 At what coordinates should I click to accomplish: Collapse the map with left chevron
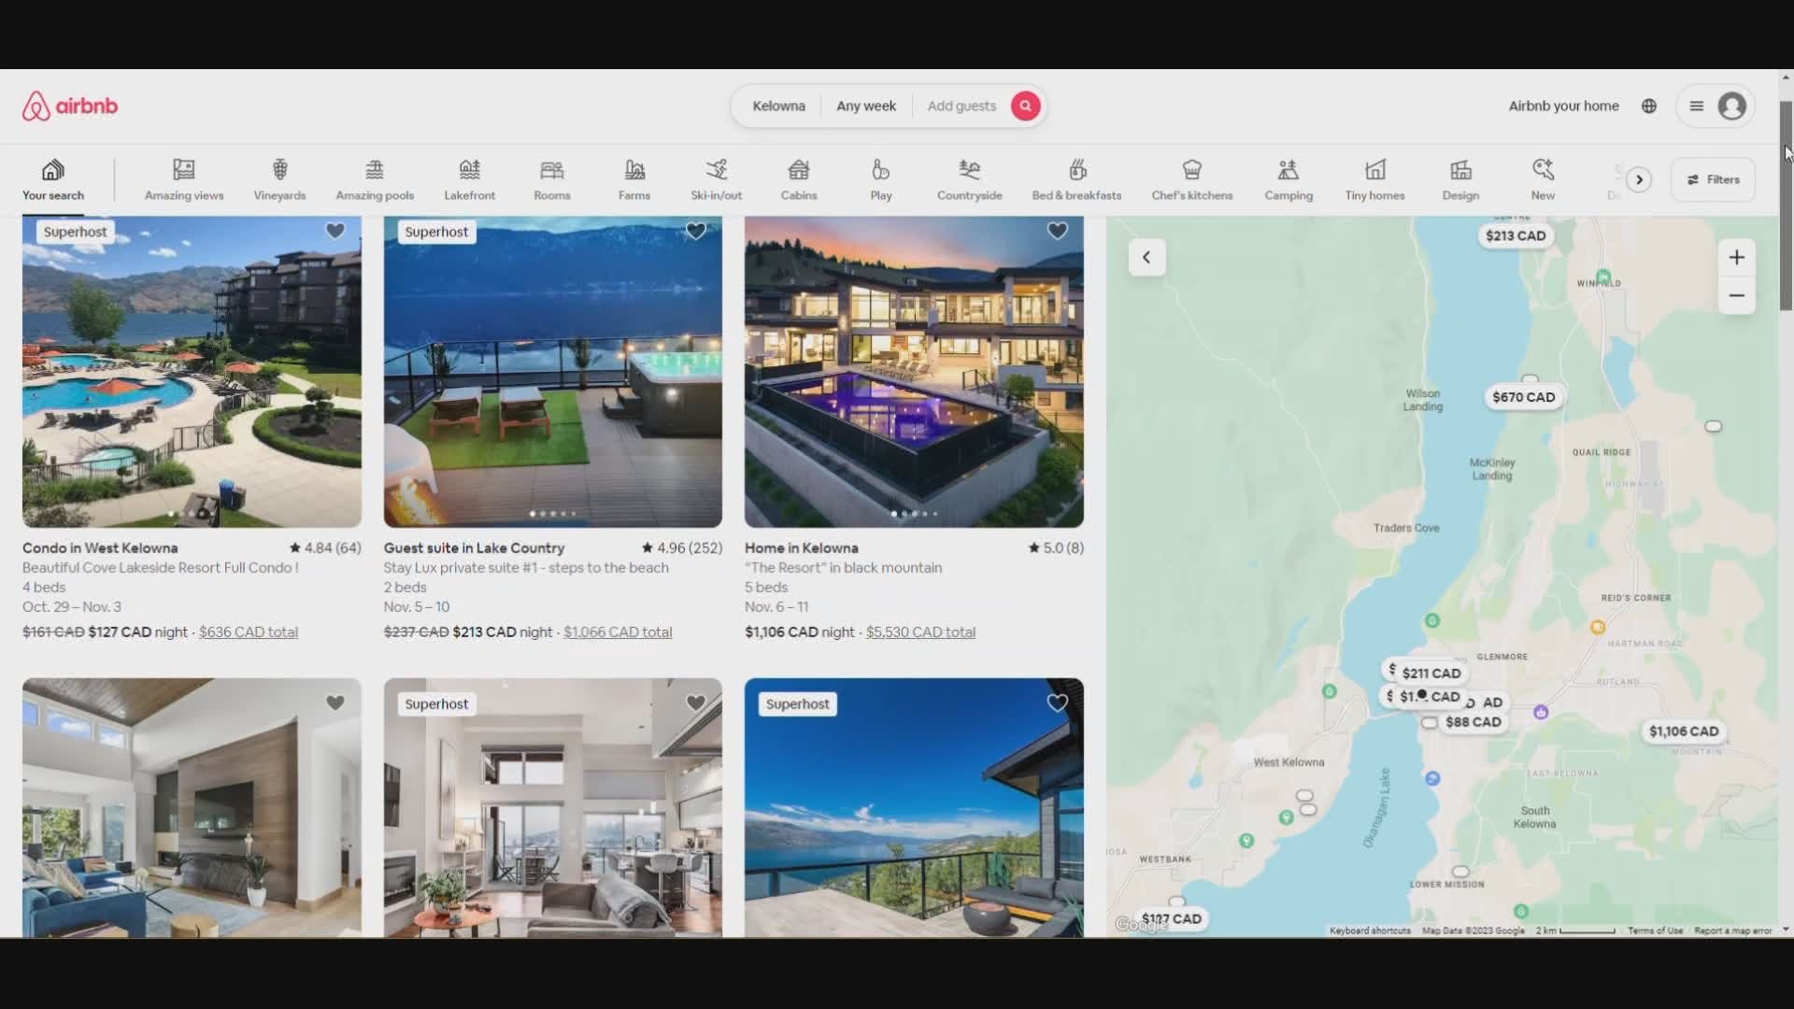point(1146,257)
